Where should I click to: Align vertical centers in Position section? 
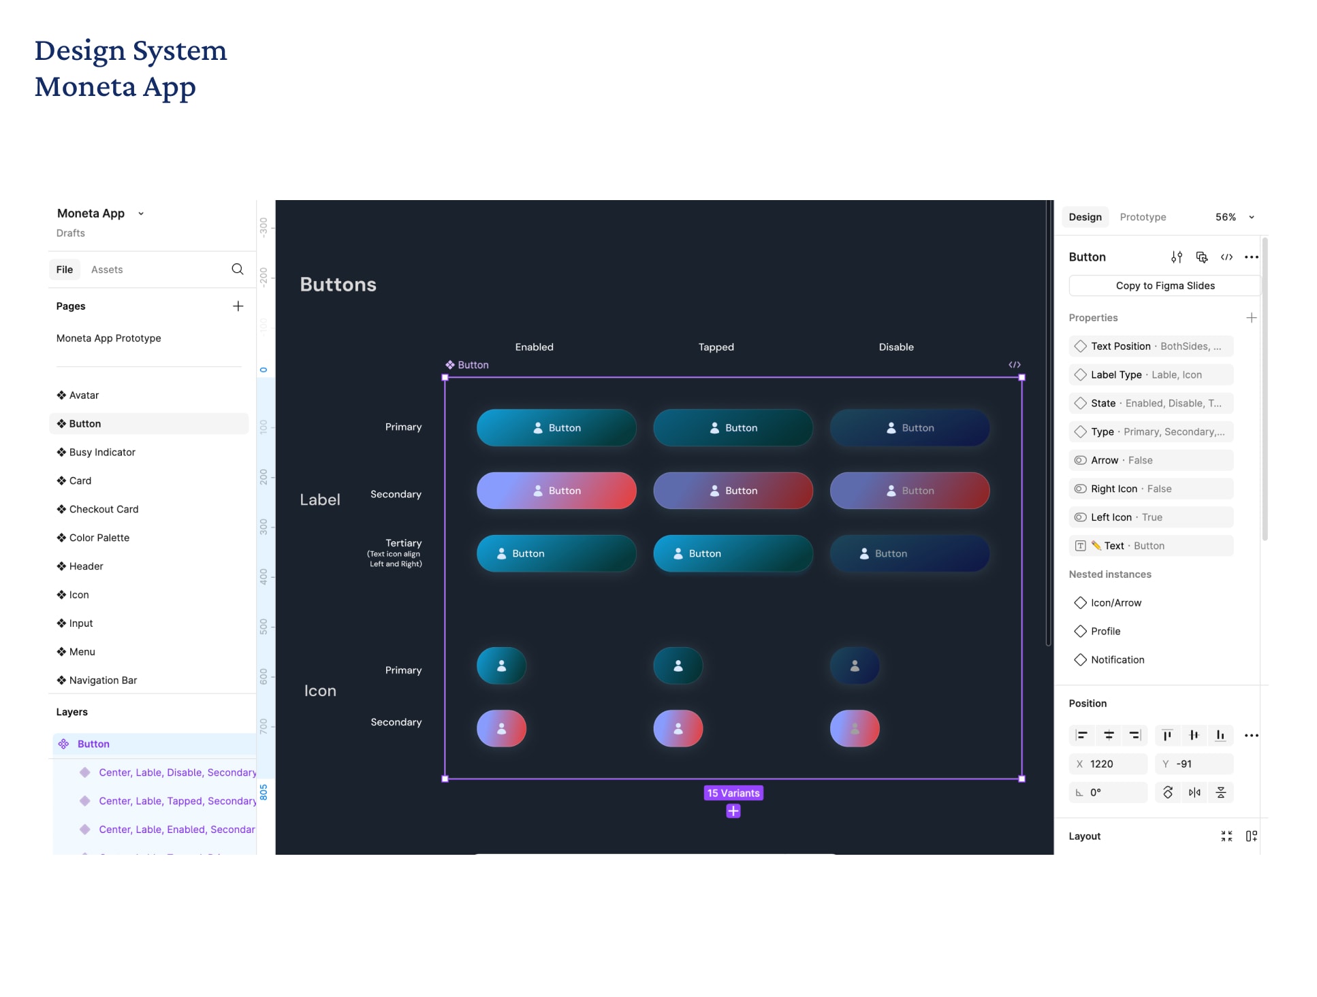pos(1194,735)
